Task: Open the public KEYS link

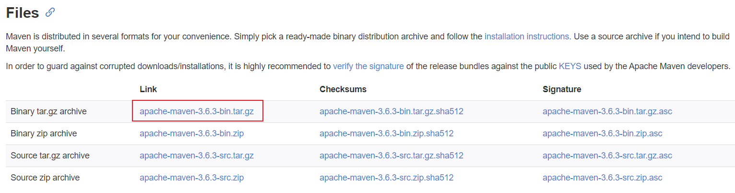Action: tap(569, 66)
